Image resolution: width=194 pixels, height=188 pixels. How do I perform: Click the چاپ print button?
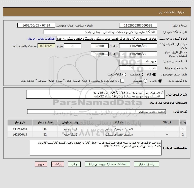74,164
